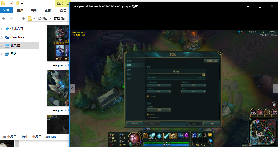Viewport: 278px width, 147px height.
Task: Expand the OneDrive tree node arrow
Action: click(x=2, y=37)
